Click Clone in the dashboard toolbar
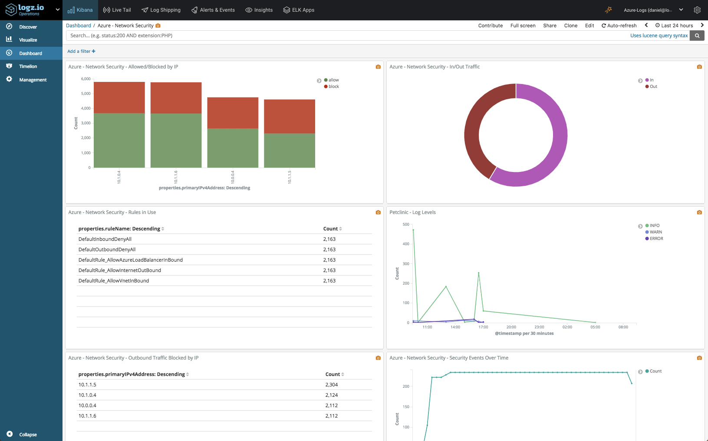This screenshot has height=441, width=708. 571,26
